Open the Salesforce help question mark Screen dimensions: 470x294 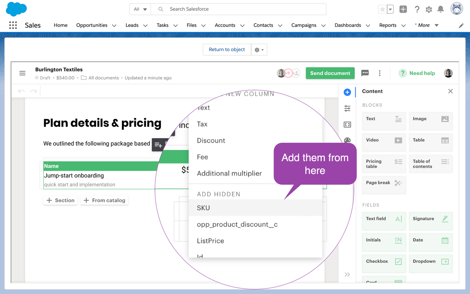click(417, 9)
